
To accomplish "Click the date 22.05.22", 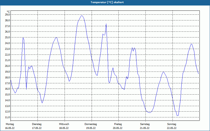I will coord(172,128).
